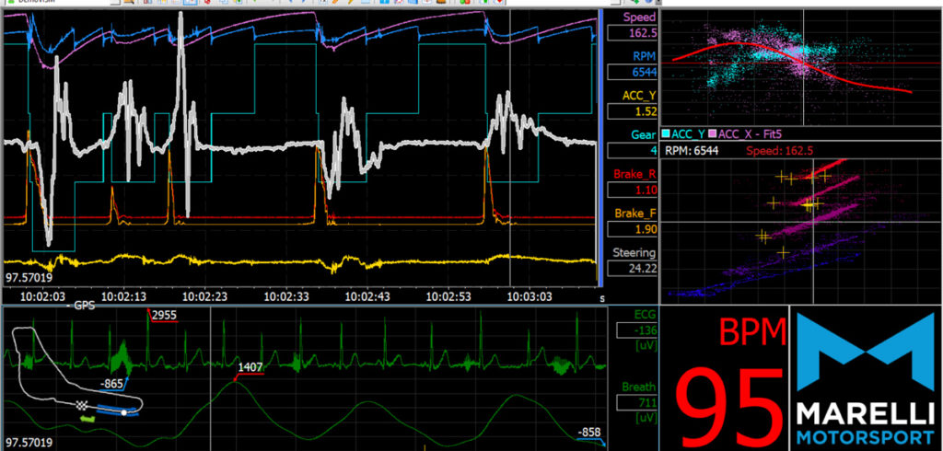The width and height of the screenshot is (943, 451).
Task: Select the RPM channel label
Action: (x=643, y=54)
